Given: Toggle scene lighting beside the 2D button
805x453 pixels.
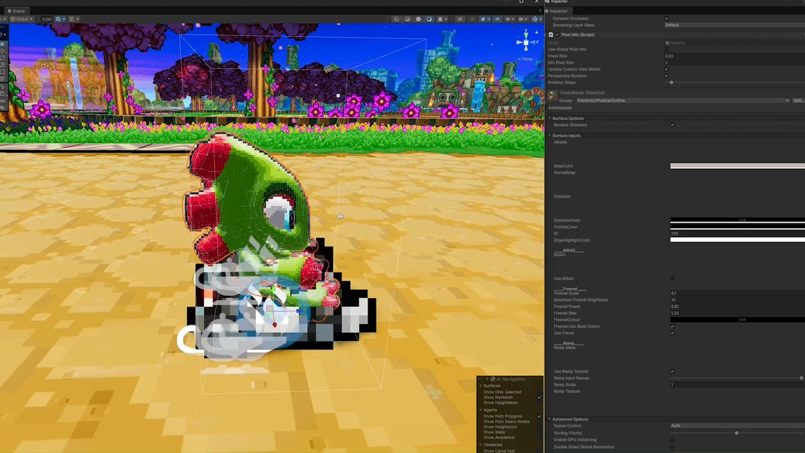Looking at the screenshot, I should tap(472, 19).
